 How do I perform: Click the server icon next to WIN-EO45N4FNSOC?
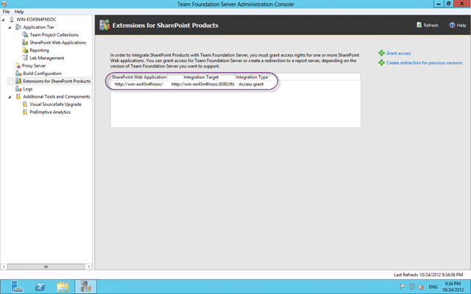point(12,19)
